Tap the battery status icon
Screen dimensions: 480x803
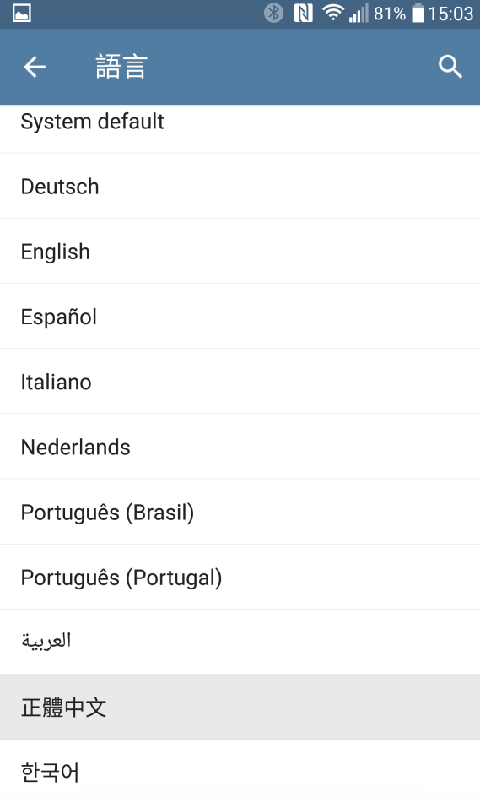(x=418, y=14)
